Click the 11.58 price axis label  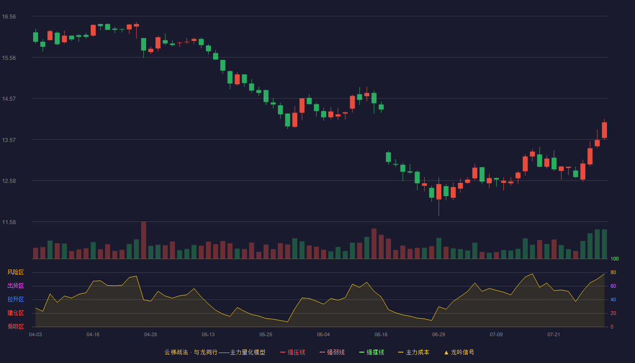pyautogui.click(x=9, y=222)
